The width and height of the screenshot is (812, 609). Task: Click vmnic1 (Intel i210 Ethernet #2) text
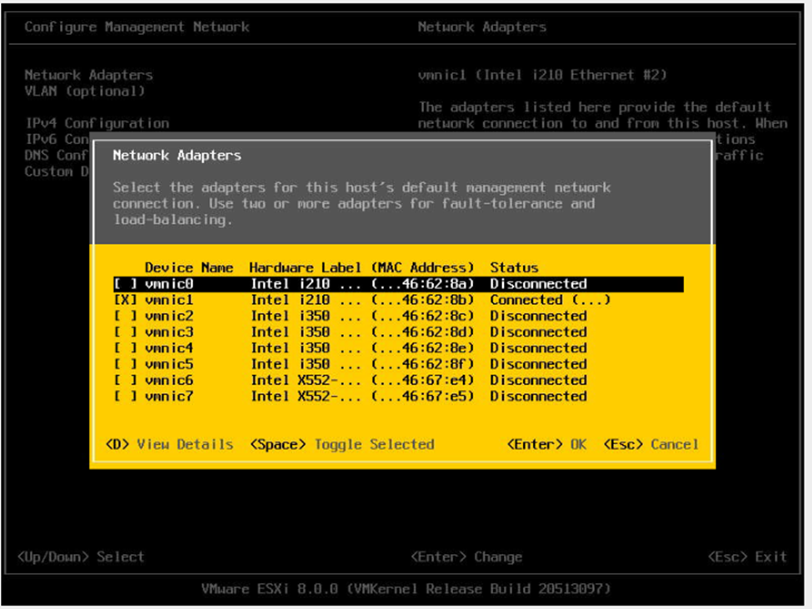pos(542,75)
